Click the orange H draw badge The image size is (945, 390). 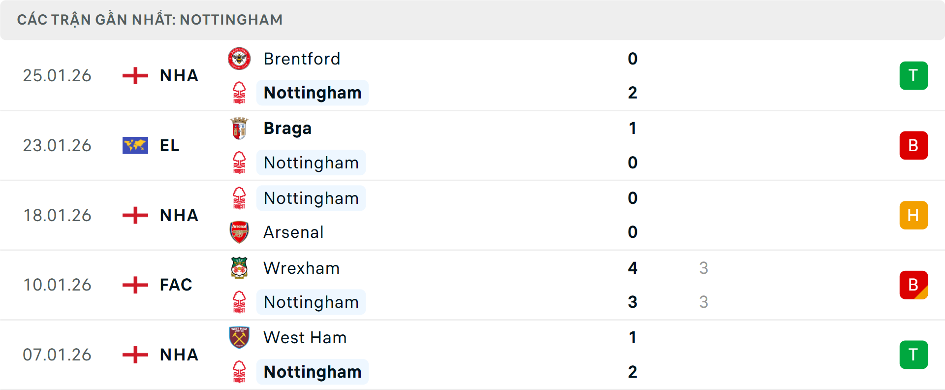pyautogui.click(x=913, y=215)
